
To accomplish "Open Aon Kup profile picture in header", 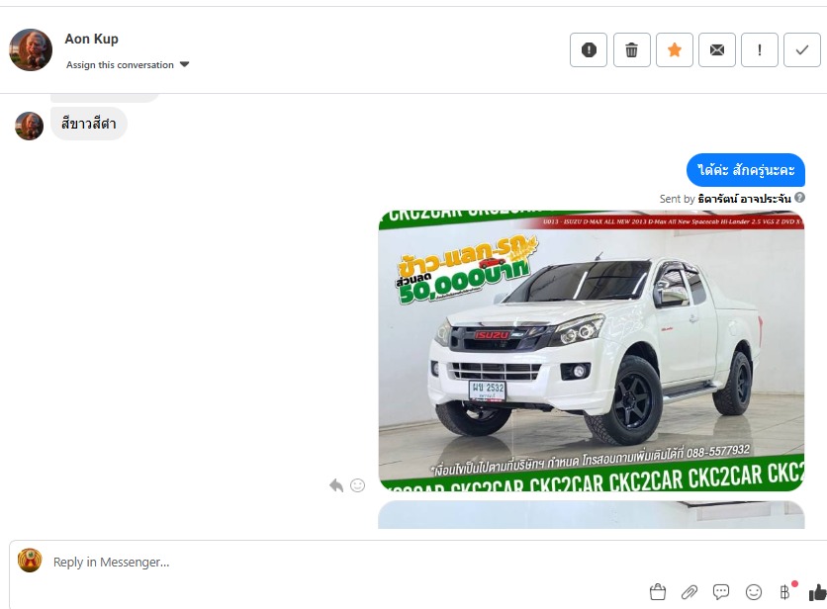I will point(31,49).
